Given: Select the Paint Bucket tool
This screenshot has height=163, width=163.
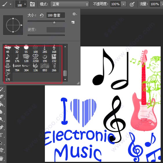Looking at the screenshot, I should pyautogui.click(x=2, y=104).
